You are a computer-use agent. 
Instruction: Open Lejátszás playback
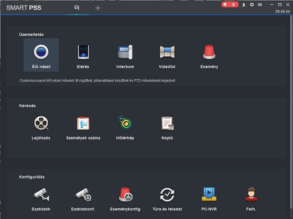[41, 128]
